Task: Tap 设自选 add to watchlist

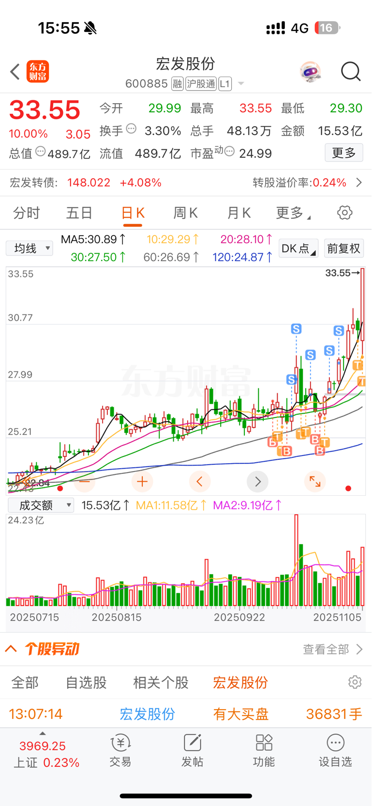Action: (335, 750)
